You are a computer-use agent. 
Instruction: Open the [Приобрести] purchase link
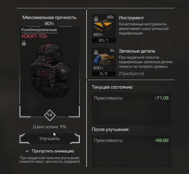point(131,74)
